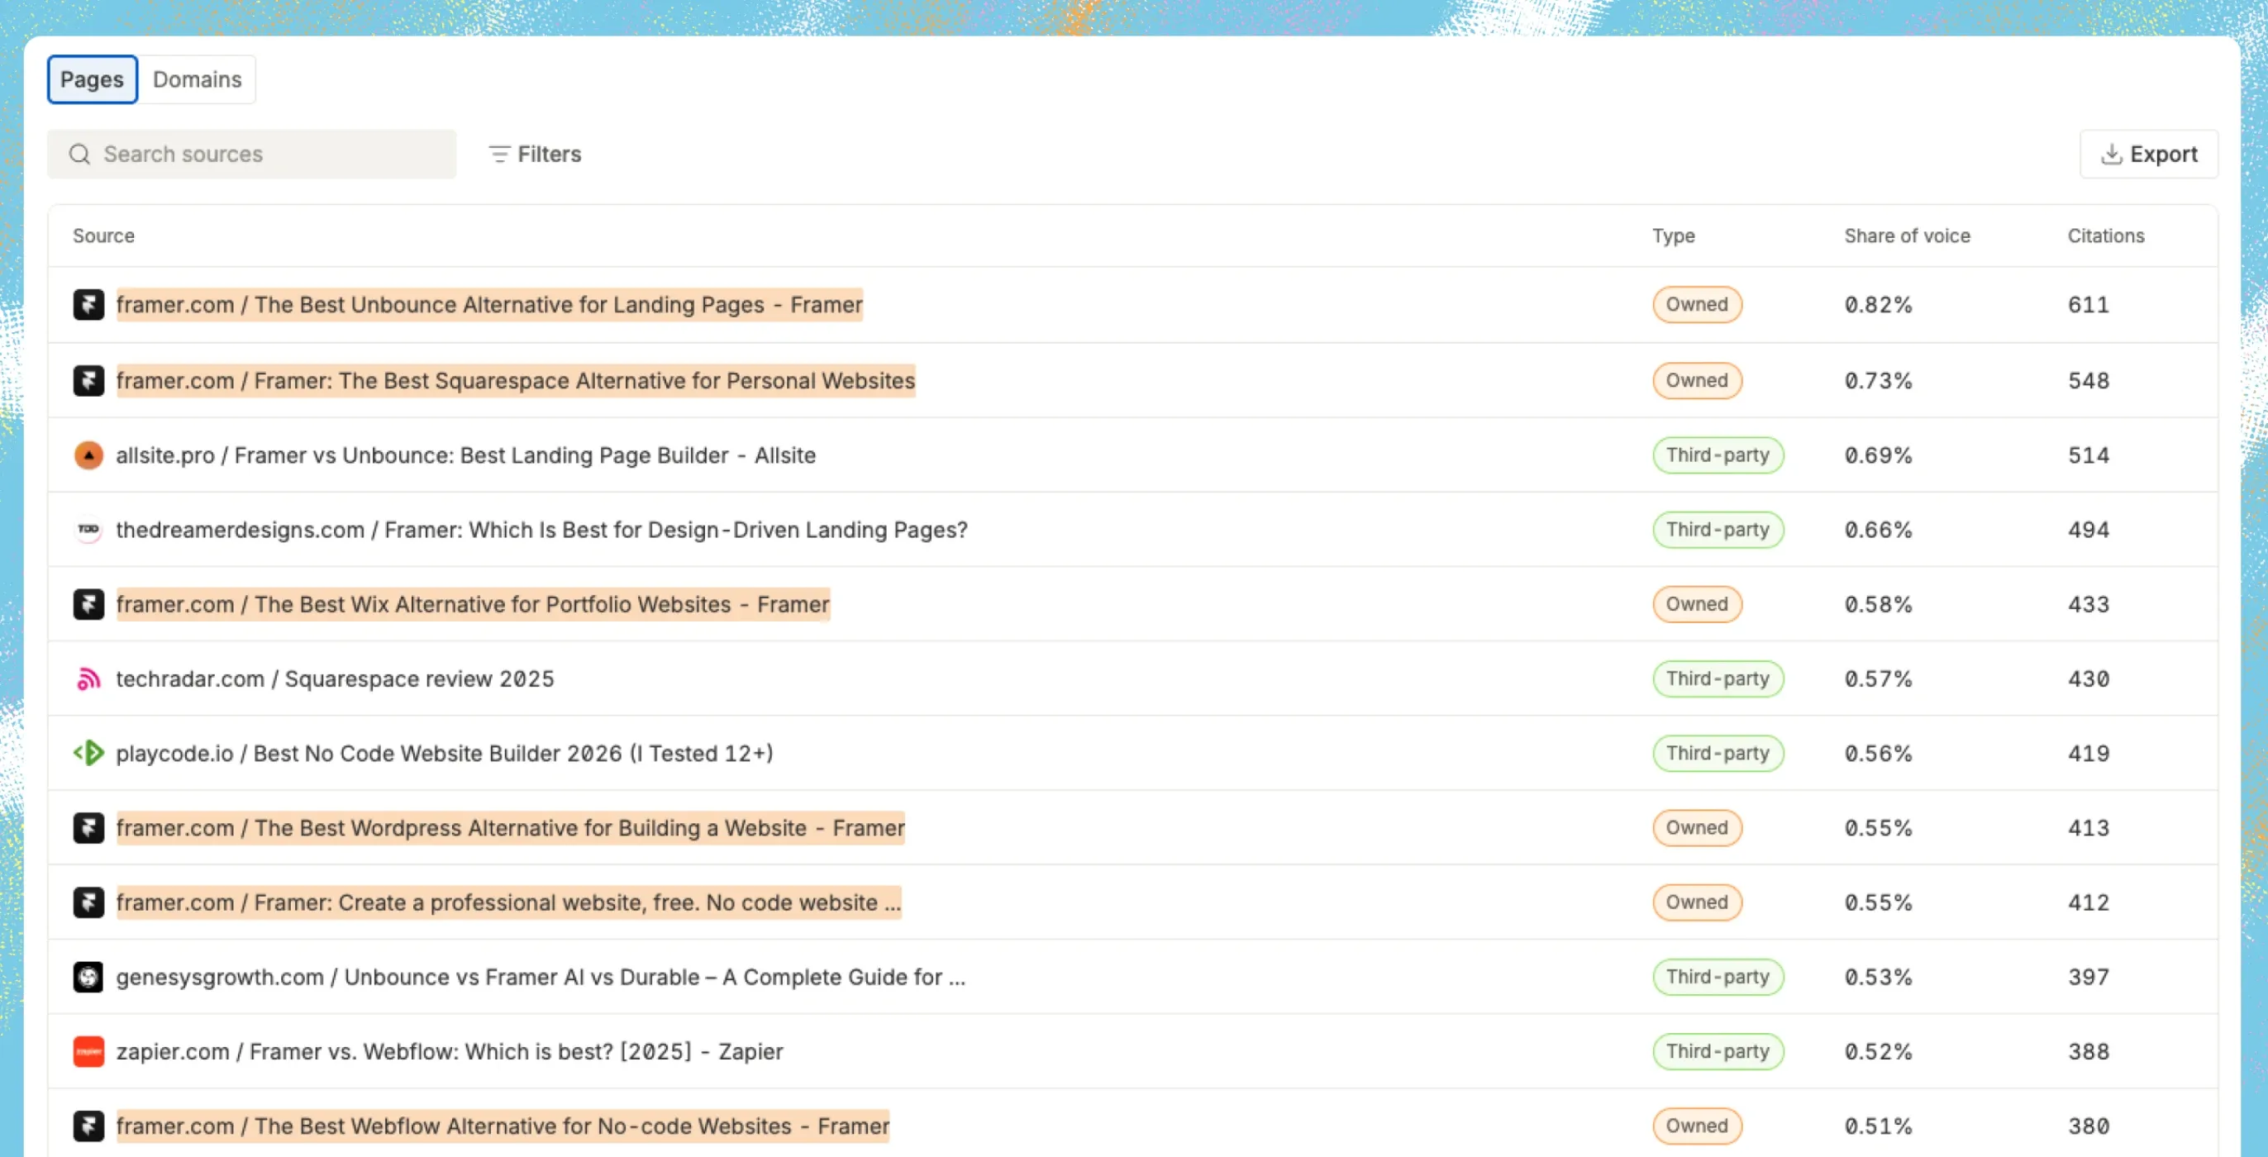
Task: Open the Best Wordpress Alternative for Building a Website source
Action: click(511, 828)
